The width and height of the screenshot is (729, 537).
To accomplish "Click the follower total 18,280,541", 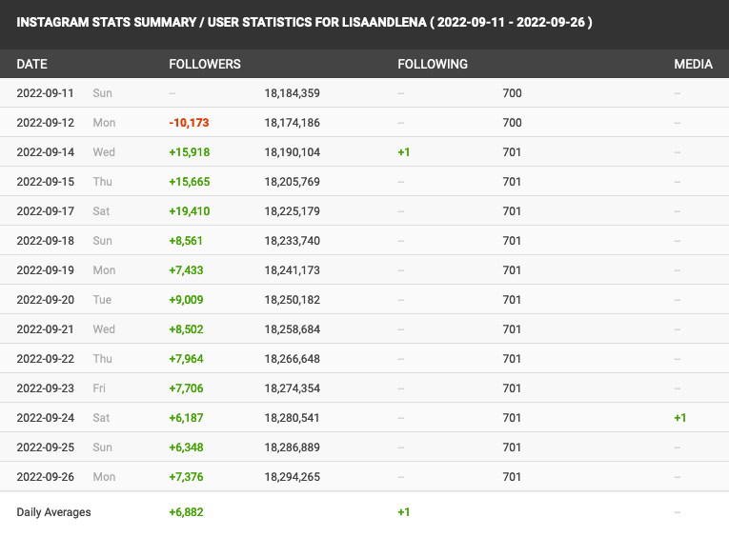I will [293, 418].
